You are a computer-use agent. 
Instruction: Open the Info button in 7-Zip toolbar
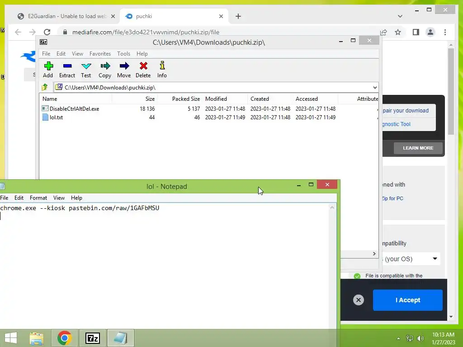pyautogui.click(x=162, y=70)
